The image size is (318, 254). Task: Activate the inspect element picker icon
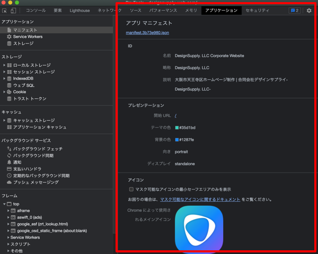4,11
